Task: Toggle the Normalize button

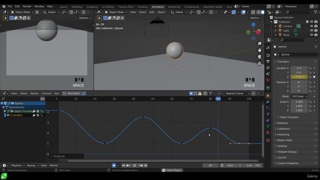Action: click(71, 93)
